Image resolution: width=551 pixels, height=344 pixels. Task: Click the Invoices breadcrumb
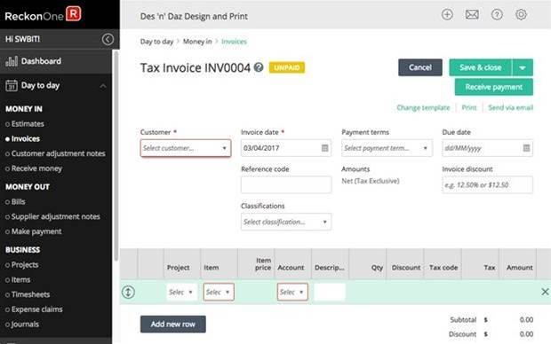click(x=234, y=42)
